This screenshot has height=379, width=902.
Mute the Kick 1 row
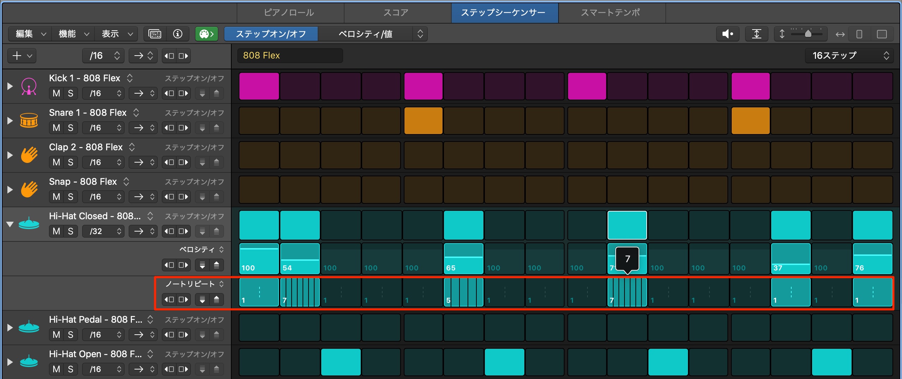click(56, 93)
